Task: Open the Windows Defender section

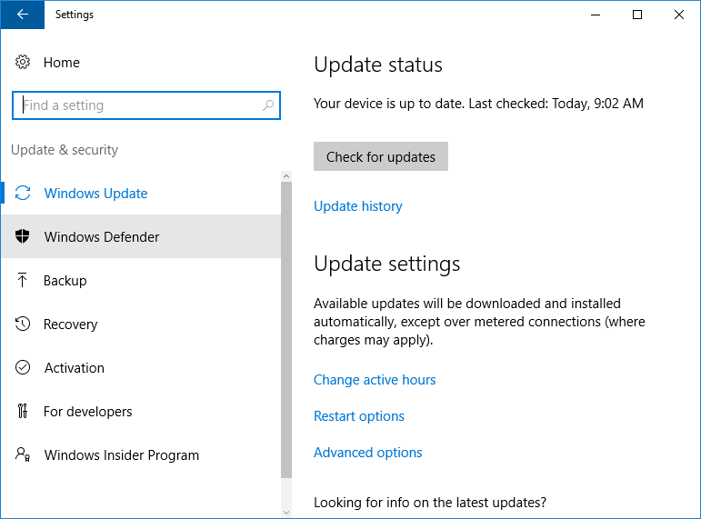Action: (141, 236)
